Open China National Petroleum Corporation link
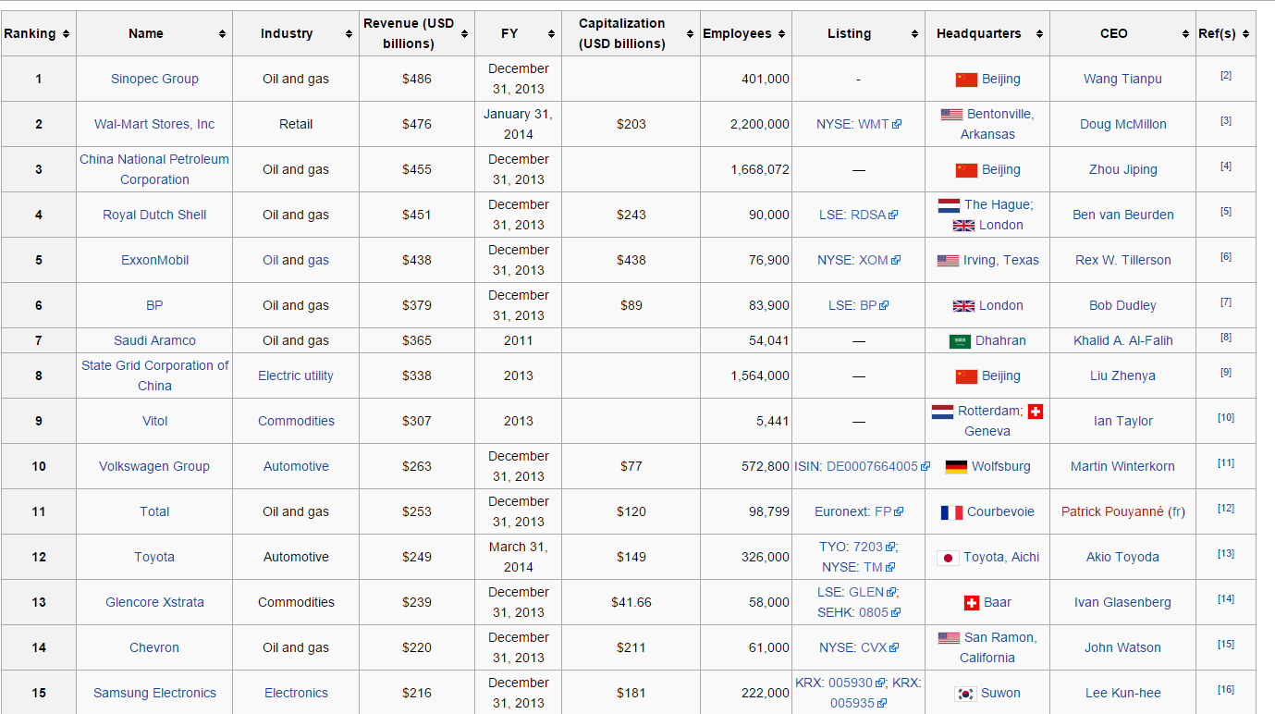This screenshot has height=714, width=1275. point(154,169)
